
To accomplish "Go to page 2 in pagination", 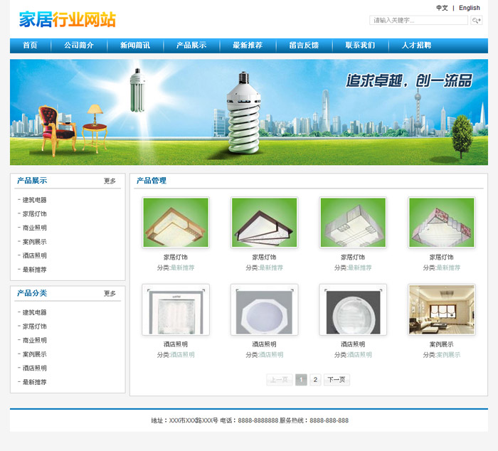I will 315,380.
